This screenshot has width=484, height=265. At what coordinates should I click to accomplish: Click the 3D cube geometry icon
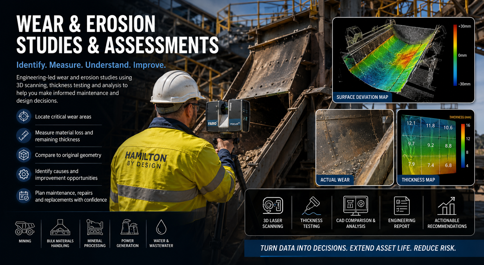(24, 155)
